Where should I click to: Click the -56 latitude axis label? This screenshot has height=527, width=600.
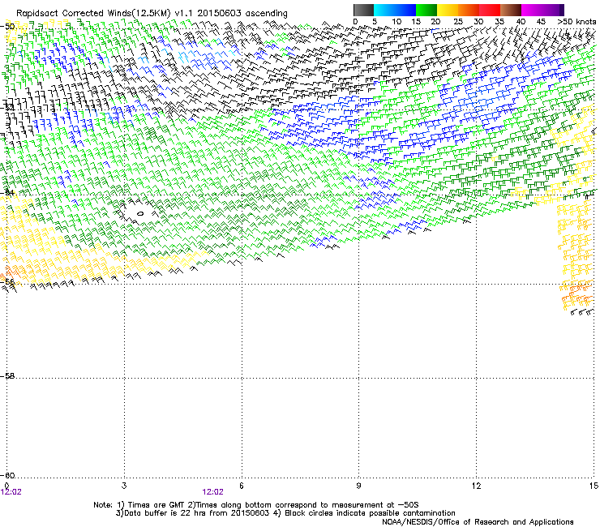point(7,281)
